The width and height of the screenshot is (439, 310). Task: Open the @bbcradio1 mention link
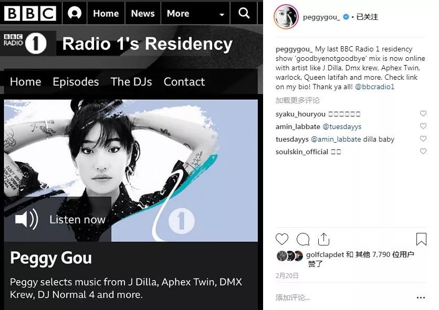point(374,87)
